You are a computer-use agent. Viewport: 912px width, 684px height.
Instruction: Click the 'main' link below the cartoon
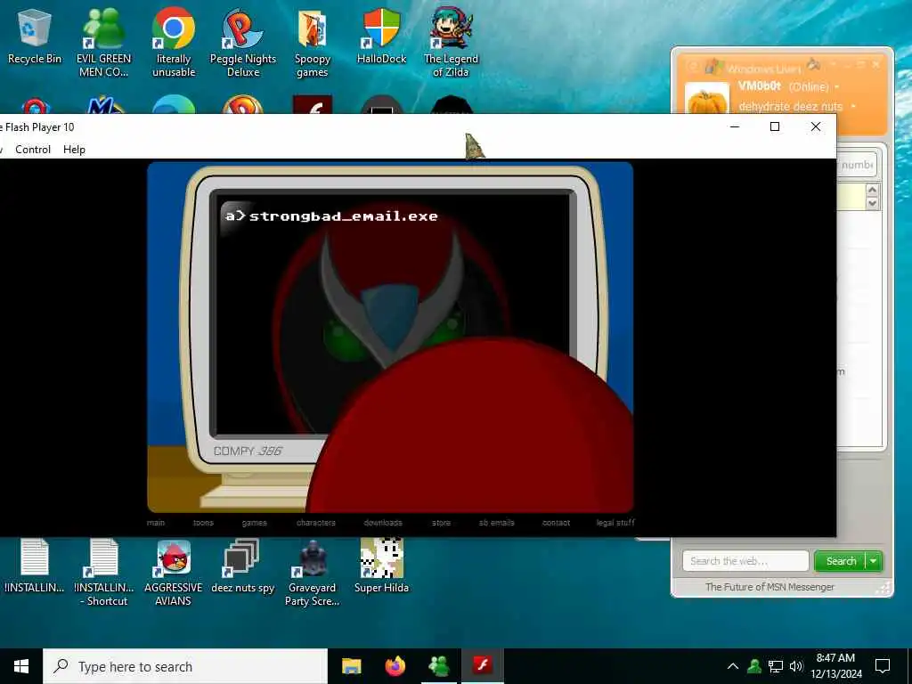155,522
